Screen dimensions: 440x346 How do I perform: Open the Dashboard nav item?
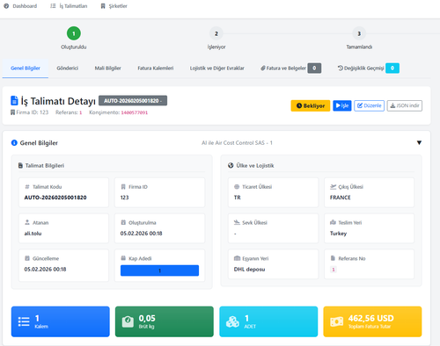20,6
